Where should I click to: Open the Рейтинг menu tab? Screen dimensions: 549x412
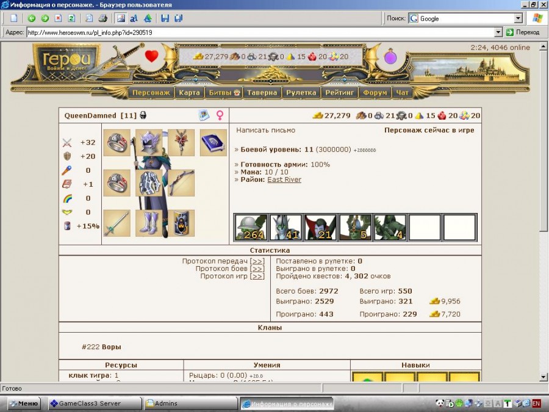click(339, 93)
